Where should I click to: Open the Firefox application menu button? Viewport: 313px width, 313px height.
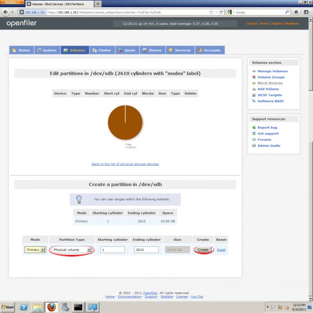click(x=12, y=2)
